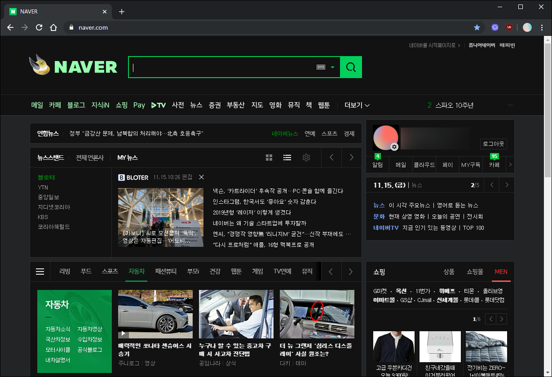Open a new browser tab
The width and height of the screenshot is (552, 377).
(122, 12)
